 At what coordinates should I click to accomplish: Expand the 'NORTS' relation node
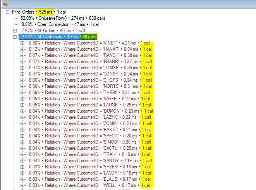click(22, 86)
